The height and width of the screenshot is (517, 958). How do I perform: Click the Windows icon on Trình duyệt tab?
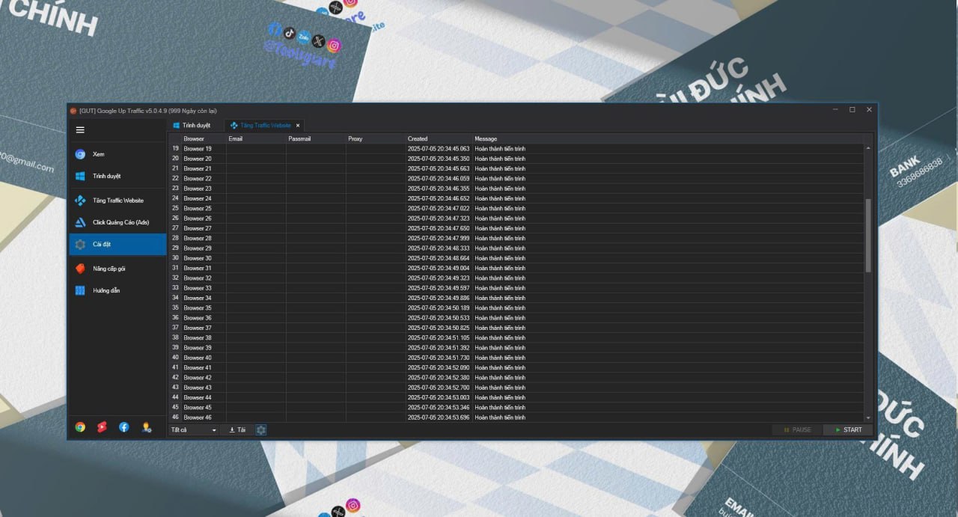click(x=177, y=126)
